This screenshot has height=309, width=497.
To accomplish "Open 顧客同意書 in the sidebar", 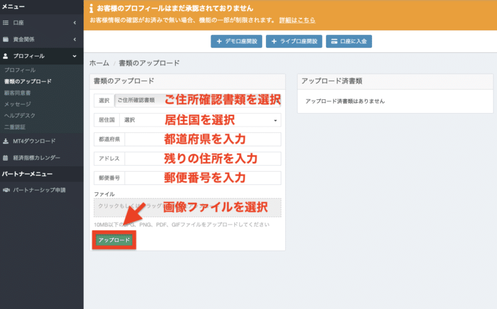I will (x=17, y=93).
